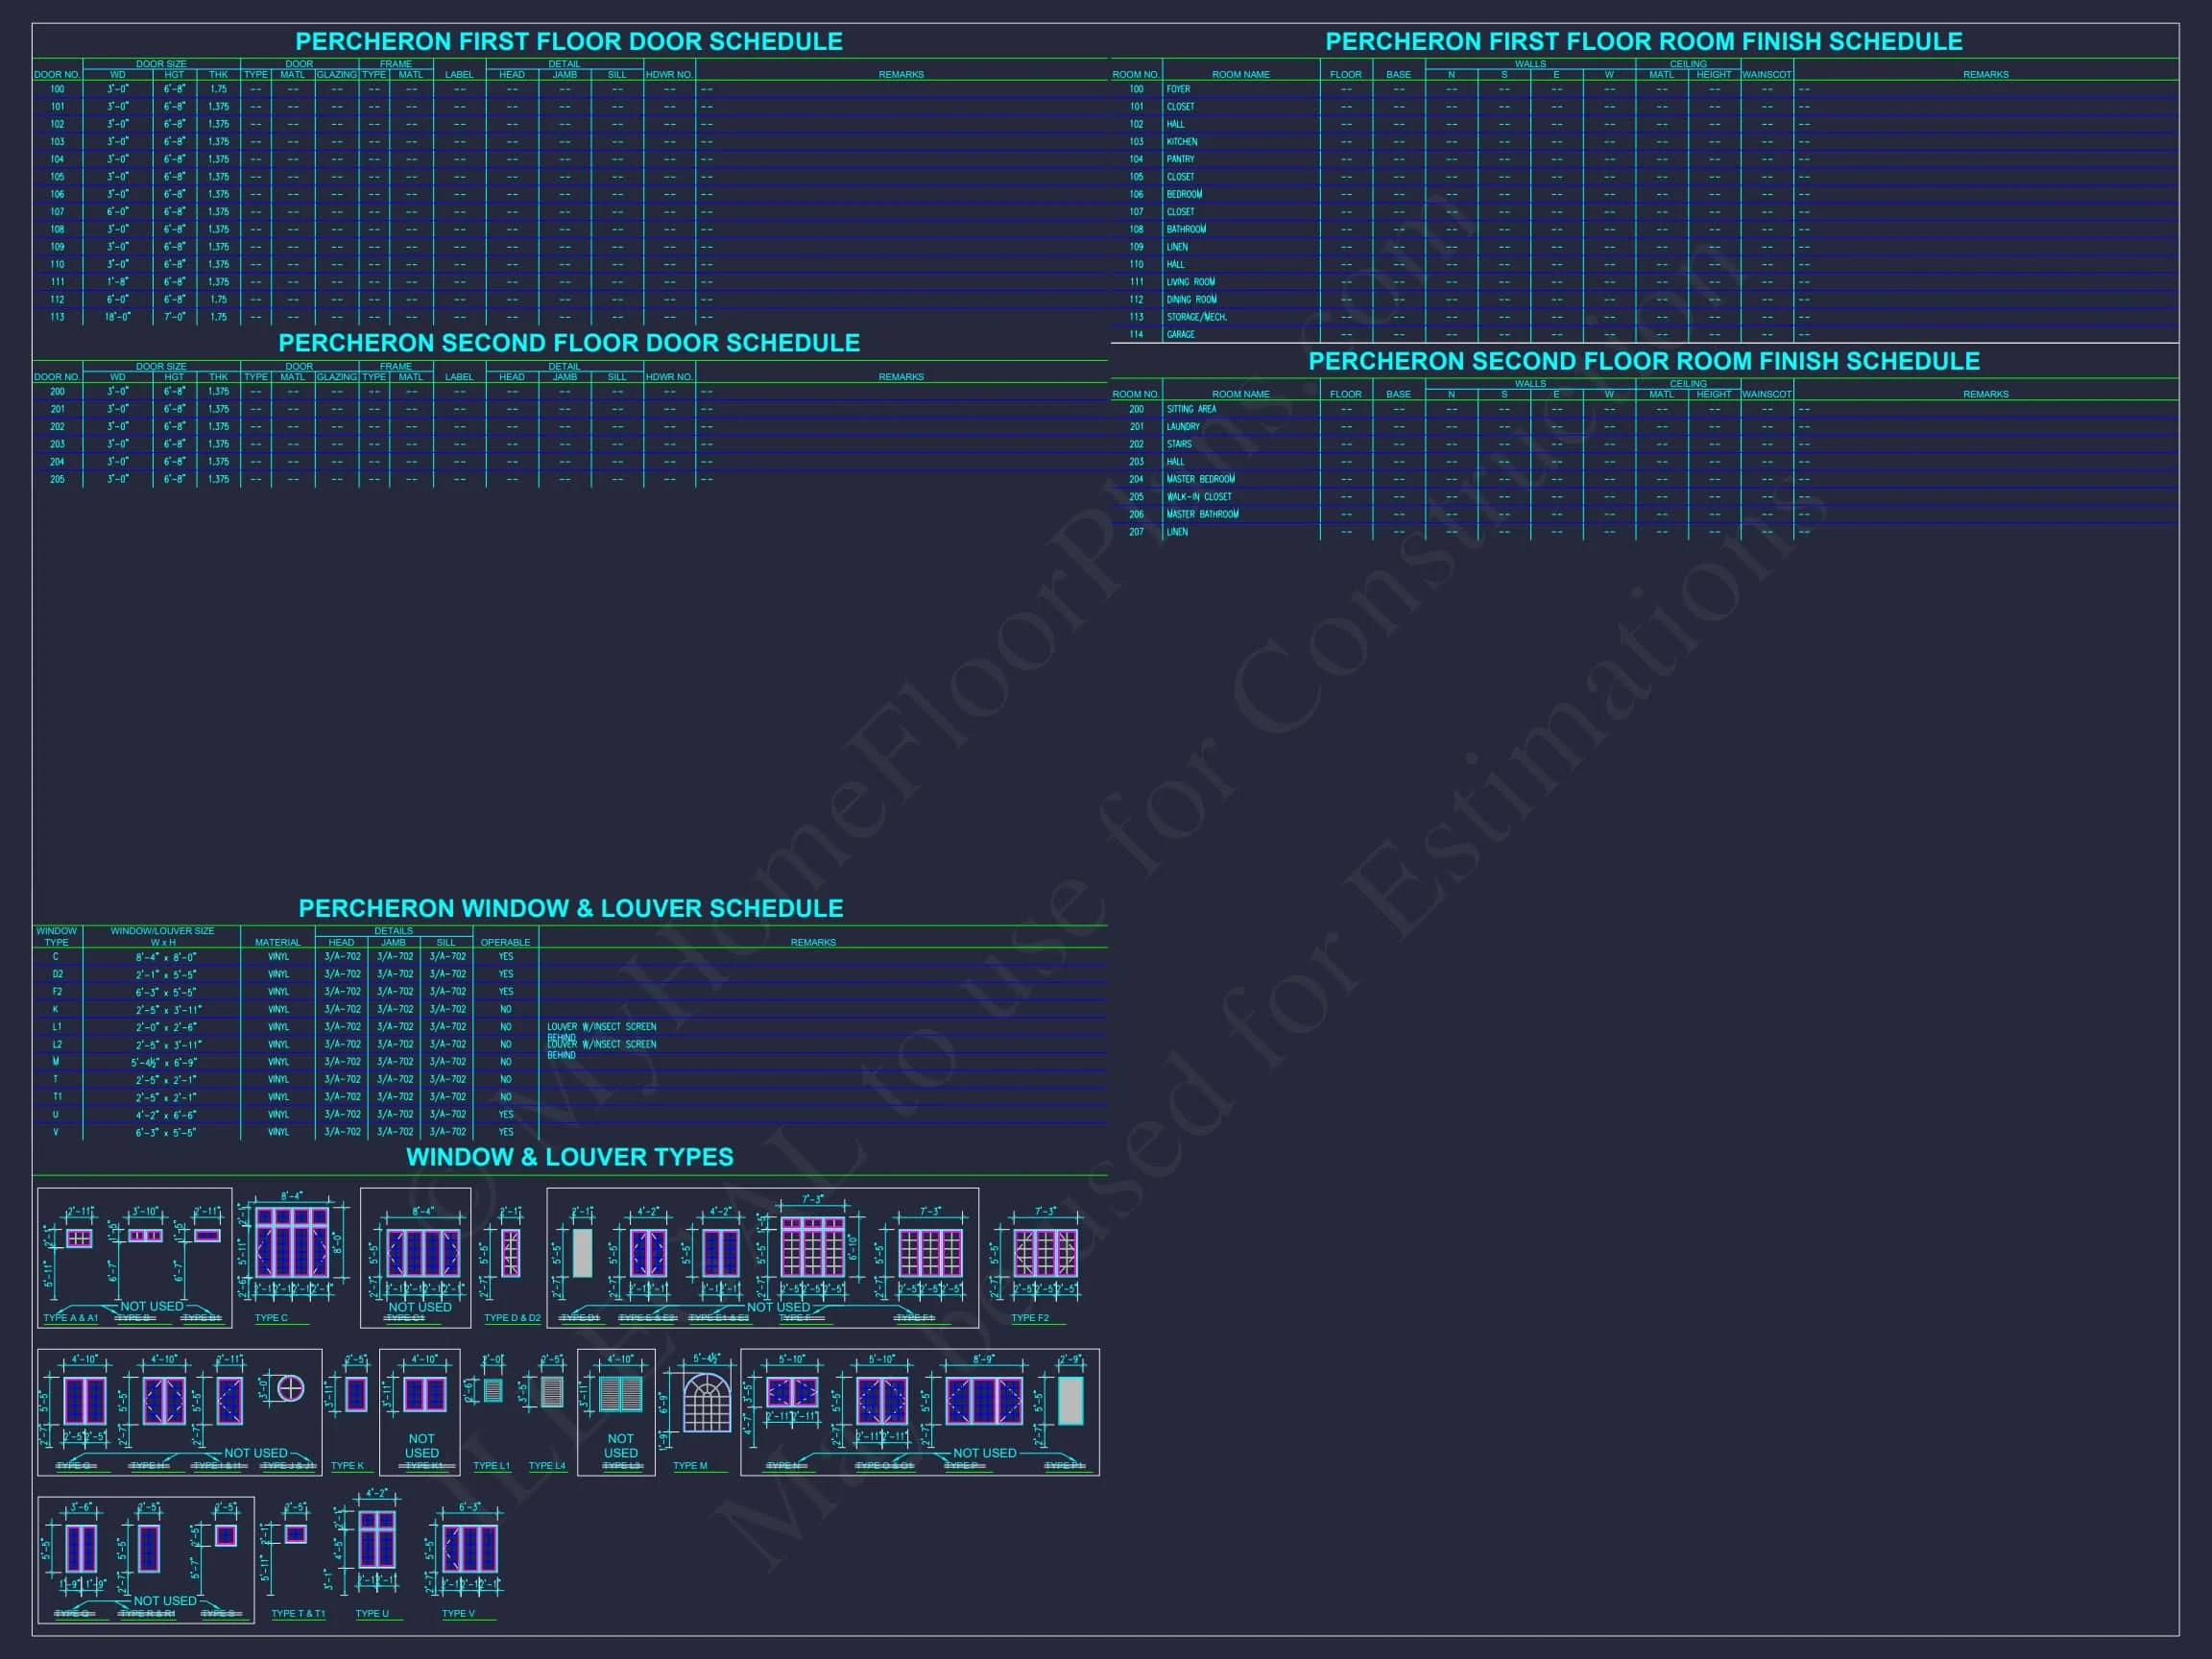Select the Type K window elevation
This screenshot has width=2212, height=1659.
(x=356, y=1394)
